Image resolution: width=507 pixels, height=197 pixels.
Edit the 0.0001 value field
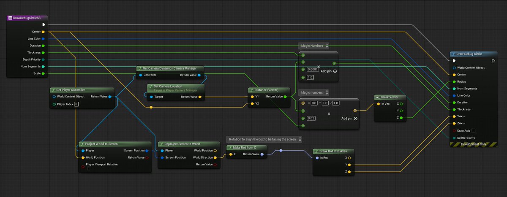click(313, 70)
